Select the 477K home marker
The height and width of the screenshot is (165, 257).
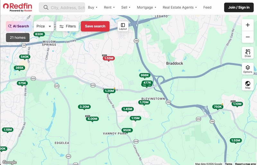[147, 83]
